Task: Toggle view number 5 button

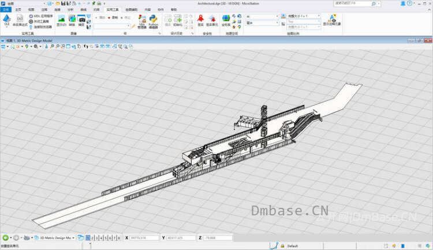Action: [106, 238]
